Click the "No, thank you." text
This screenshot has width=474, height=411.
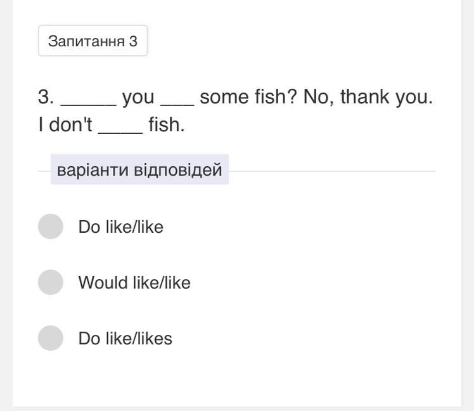[x=368, y=98]
